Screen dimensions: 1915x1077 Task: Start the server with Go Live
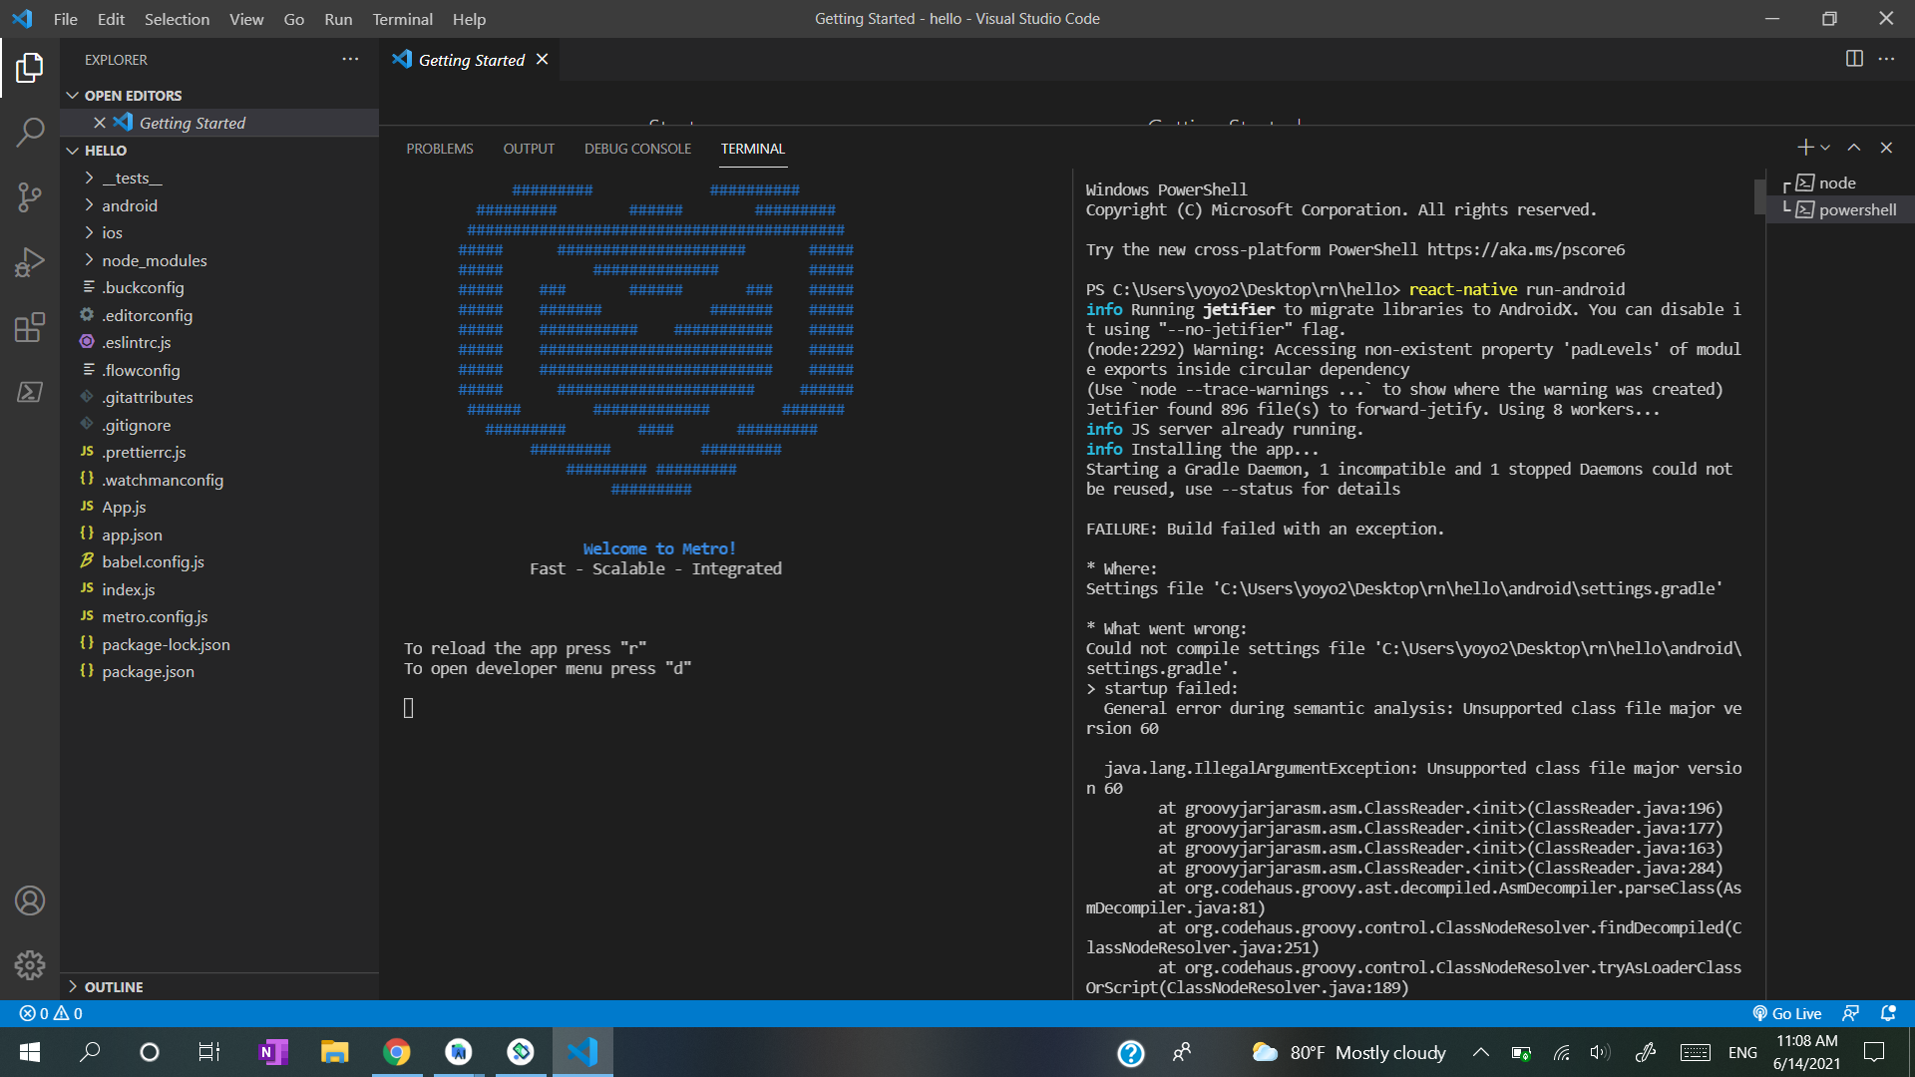1788,1013
